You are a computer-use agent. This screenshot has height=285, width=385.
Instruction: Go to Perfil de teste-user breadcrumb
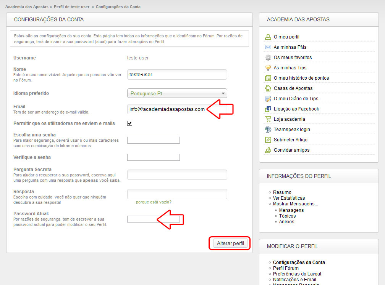pyautogui.click(x=75, y=7)
